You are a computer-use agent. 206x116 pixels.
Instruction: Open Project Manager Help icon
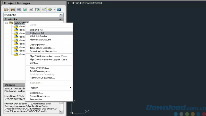click(59, 10)
